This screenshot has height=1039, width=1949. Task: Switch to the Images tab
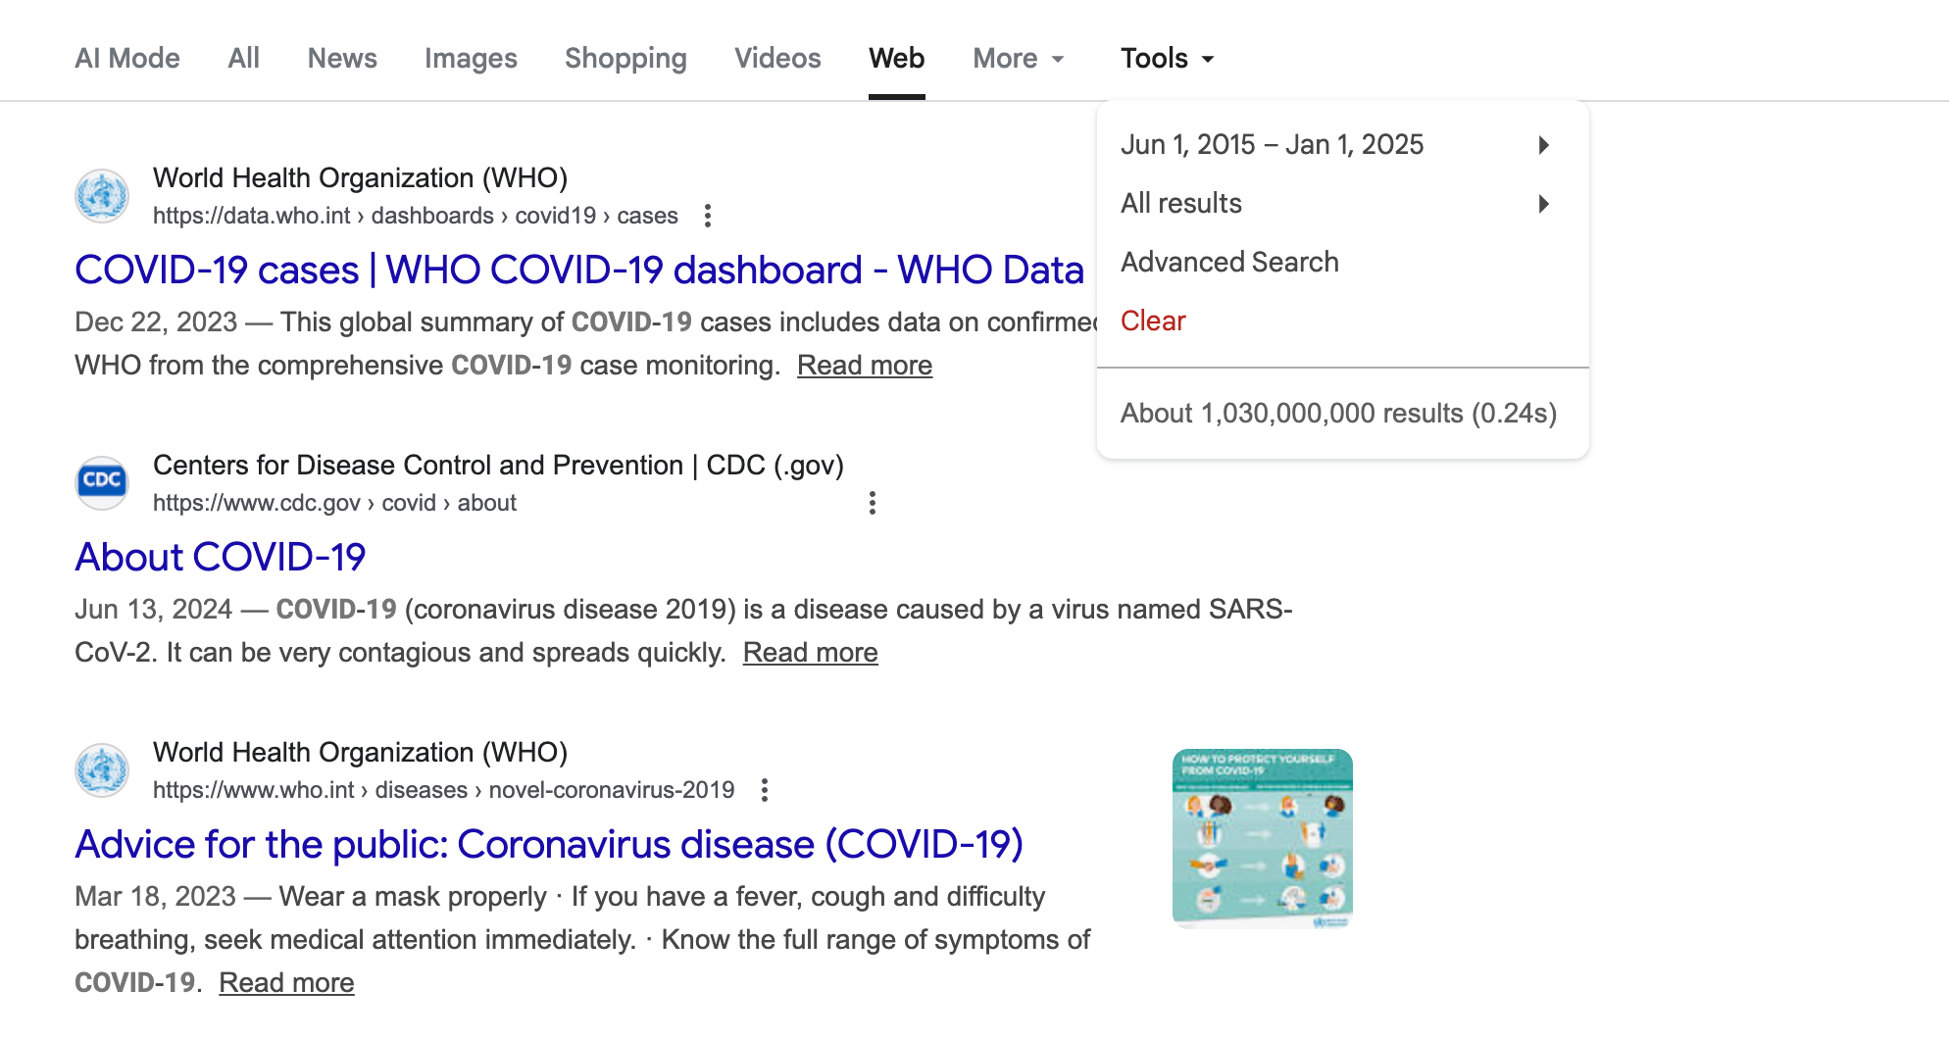(x=471, y=59)
